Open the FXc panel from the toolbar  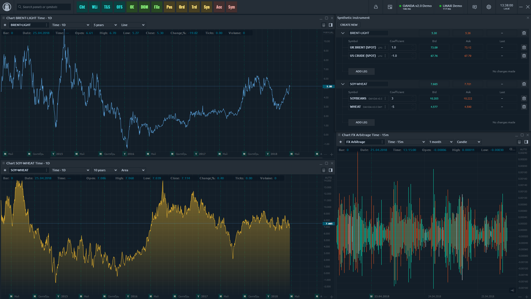[157, 7]
